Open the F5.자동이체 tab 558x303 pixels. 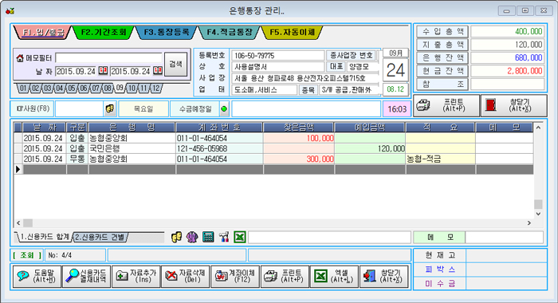(293, 33)
